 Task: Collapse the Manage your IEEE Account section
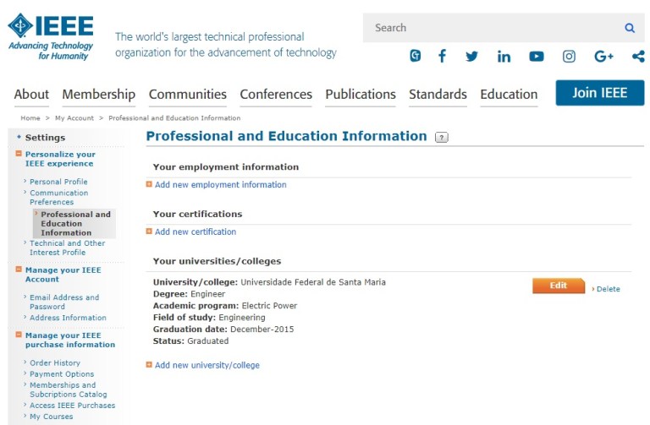19,270
